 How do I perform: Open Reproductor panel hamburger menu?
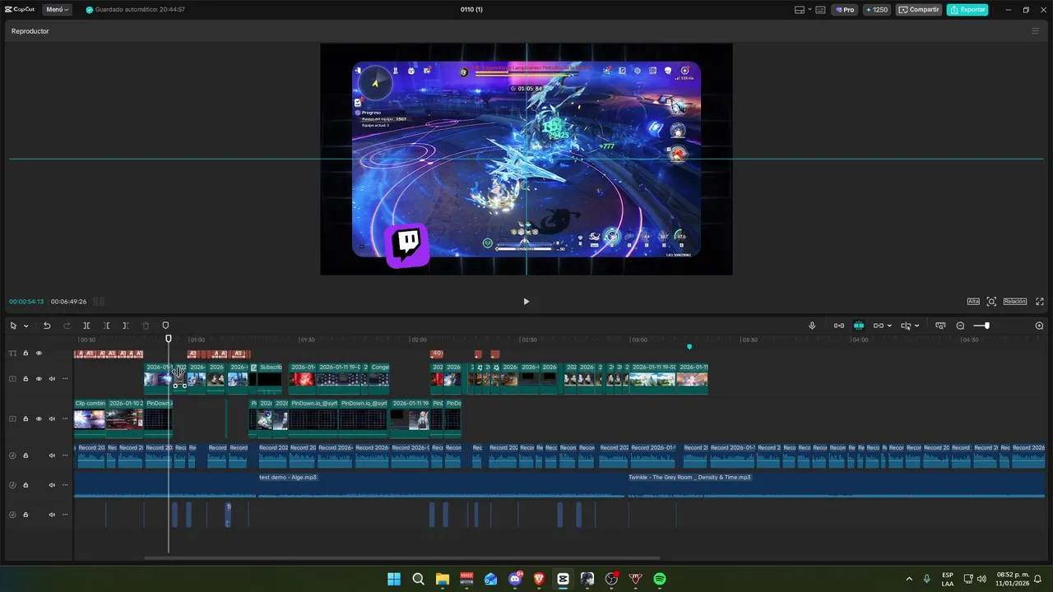(1035, 31)
